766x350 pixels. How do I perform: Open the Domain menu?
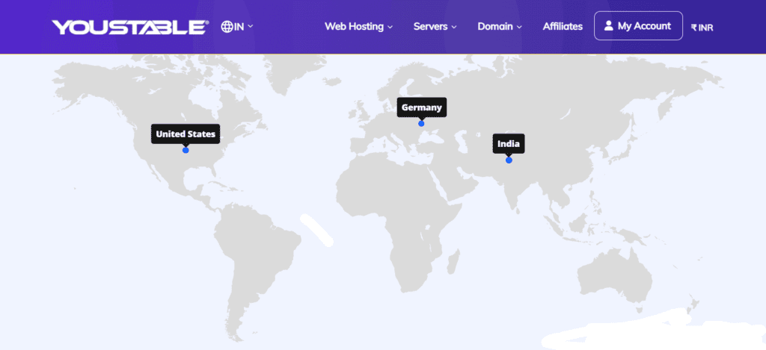[x=495, y=26]
